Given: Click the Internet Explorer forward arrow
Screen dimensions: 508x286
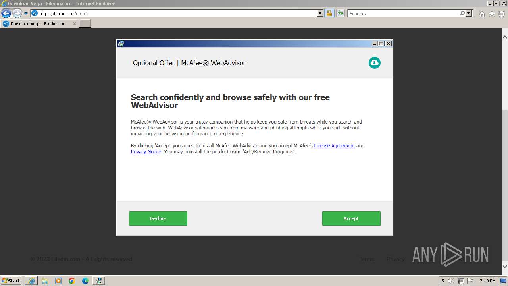Looking at the screenshot, I should point(17,14).
